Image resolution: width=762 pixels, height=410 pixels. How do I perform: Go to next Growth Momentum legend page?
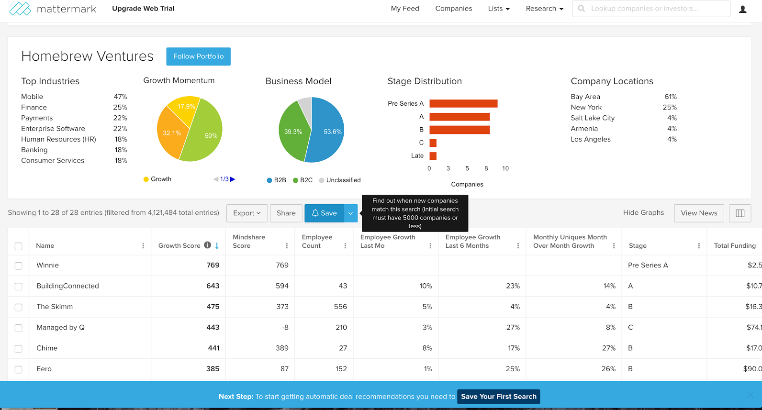point(233,179)
